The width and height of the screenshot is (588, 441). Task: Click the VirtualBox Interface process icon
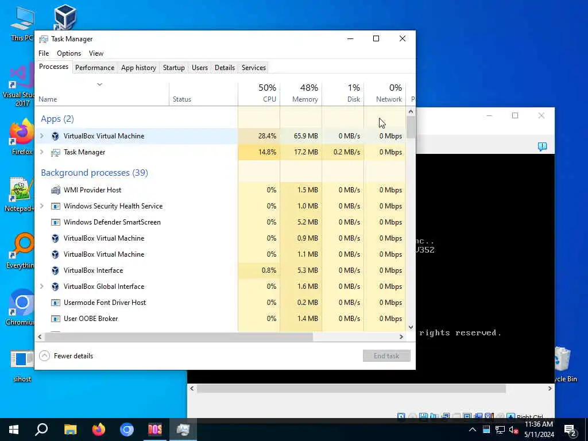[55, 270]
